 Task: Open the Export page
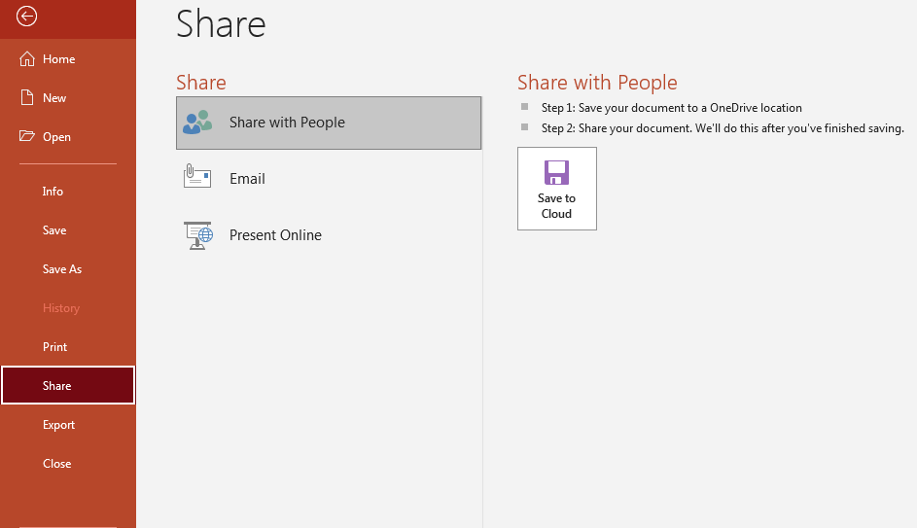(58, 425)
